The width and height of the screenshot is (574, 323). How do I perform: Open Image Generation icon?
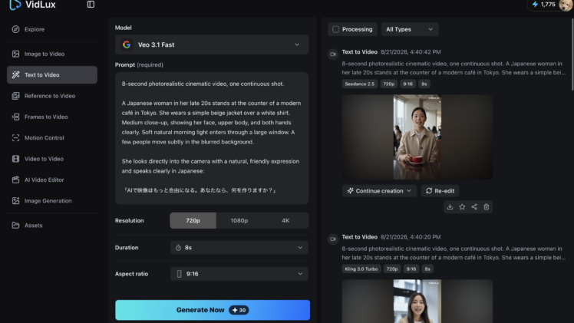coord(15,201)
